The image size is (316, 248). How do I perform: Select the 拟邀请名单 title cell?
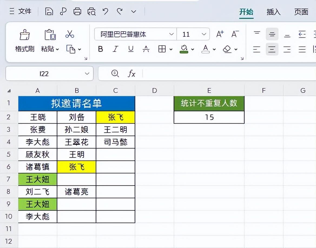point(77,103)
